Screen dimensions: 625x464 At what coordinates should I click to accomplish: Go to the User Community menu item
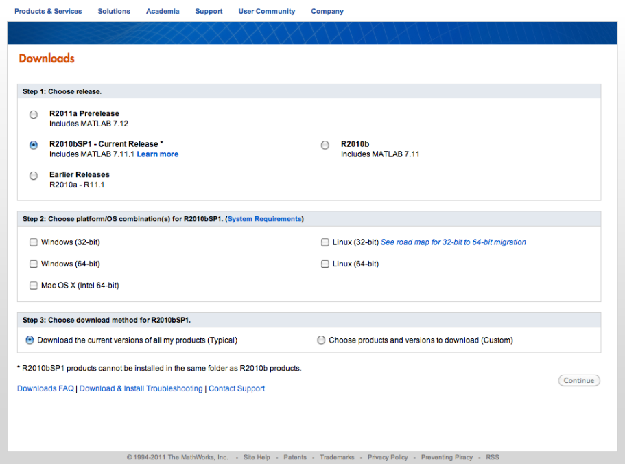click(x=266, y=11)
